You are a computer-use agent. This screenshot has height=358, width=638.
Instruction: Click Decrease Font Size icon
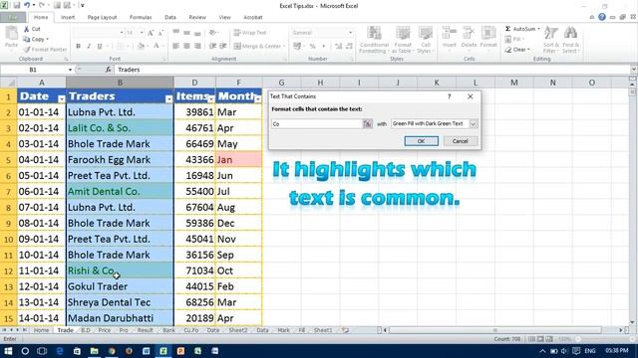160,33
